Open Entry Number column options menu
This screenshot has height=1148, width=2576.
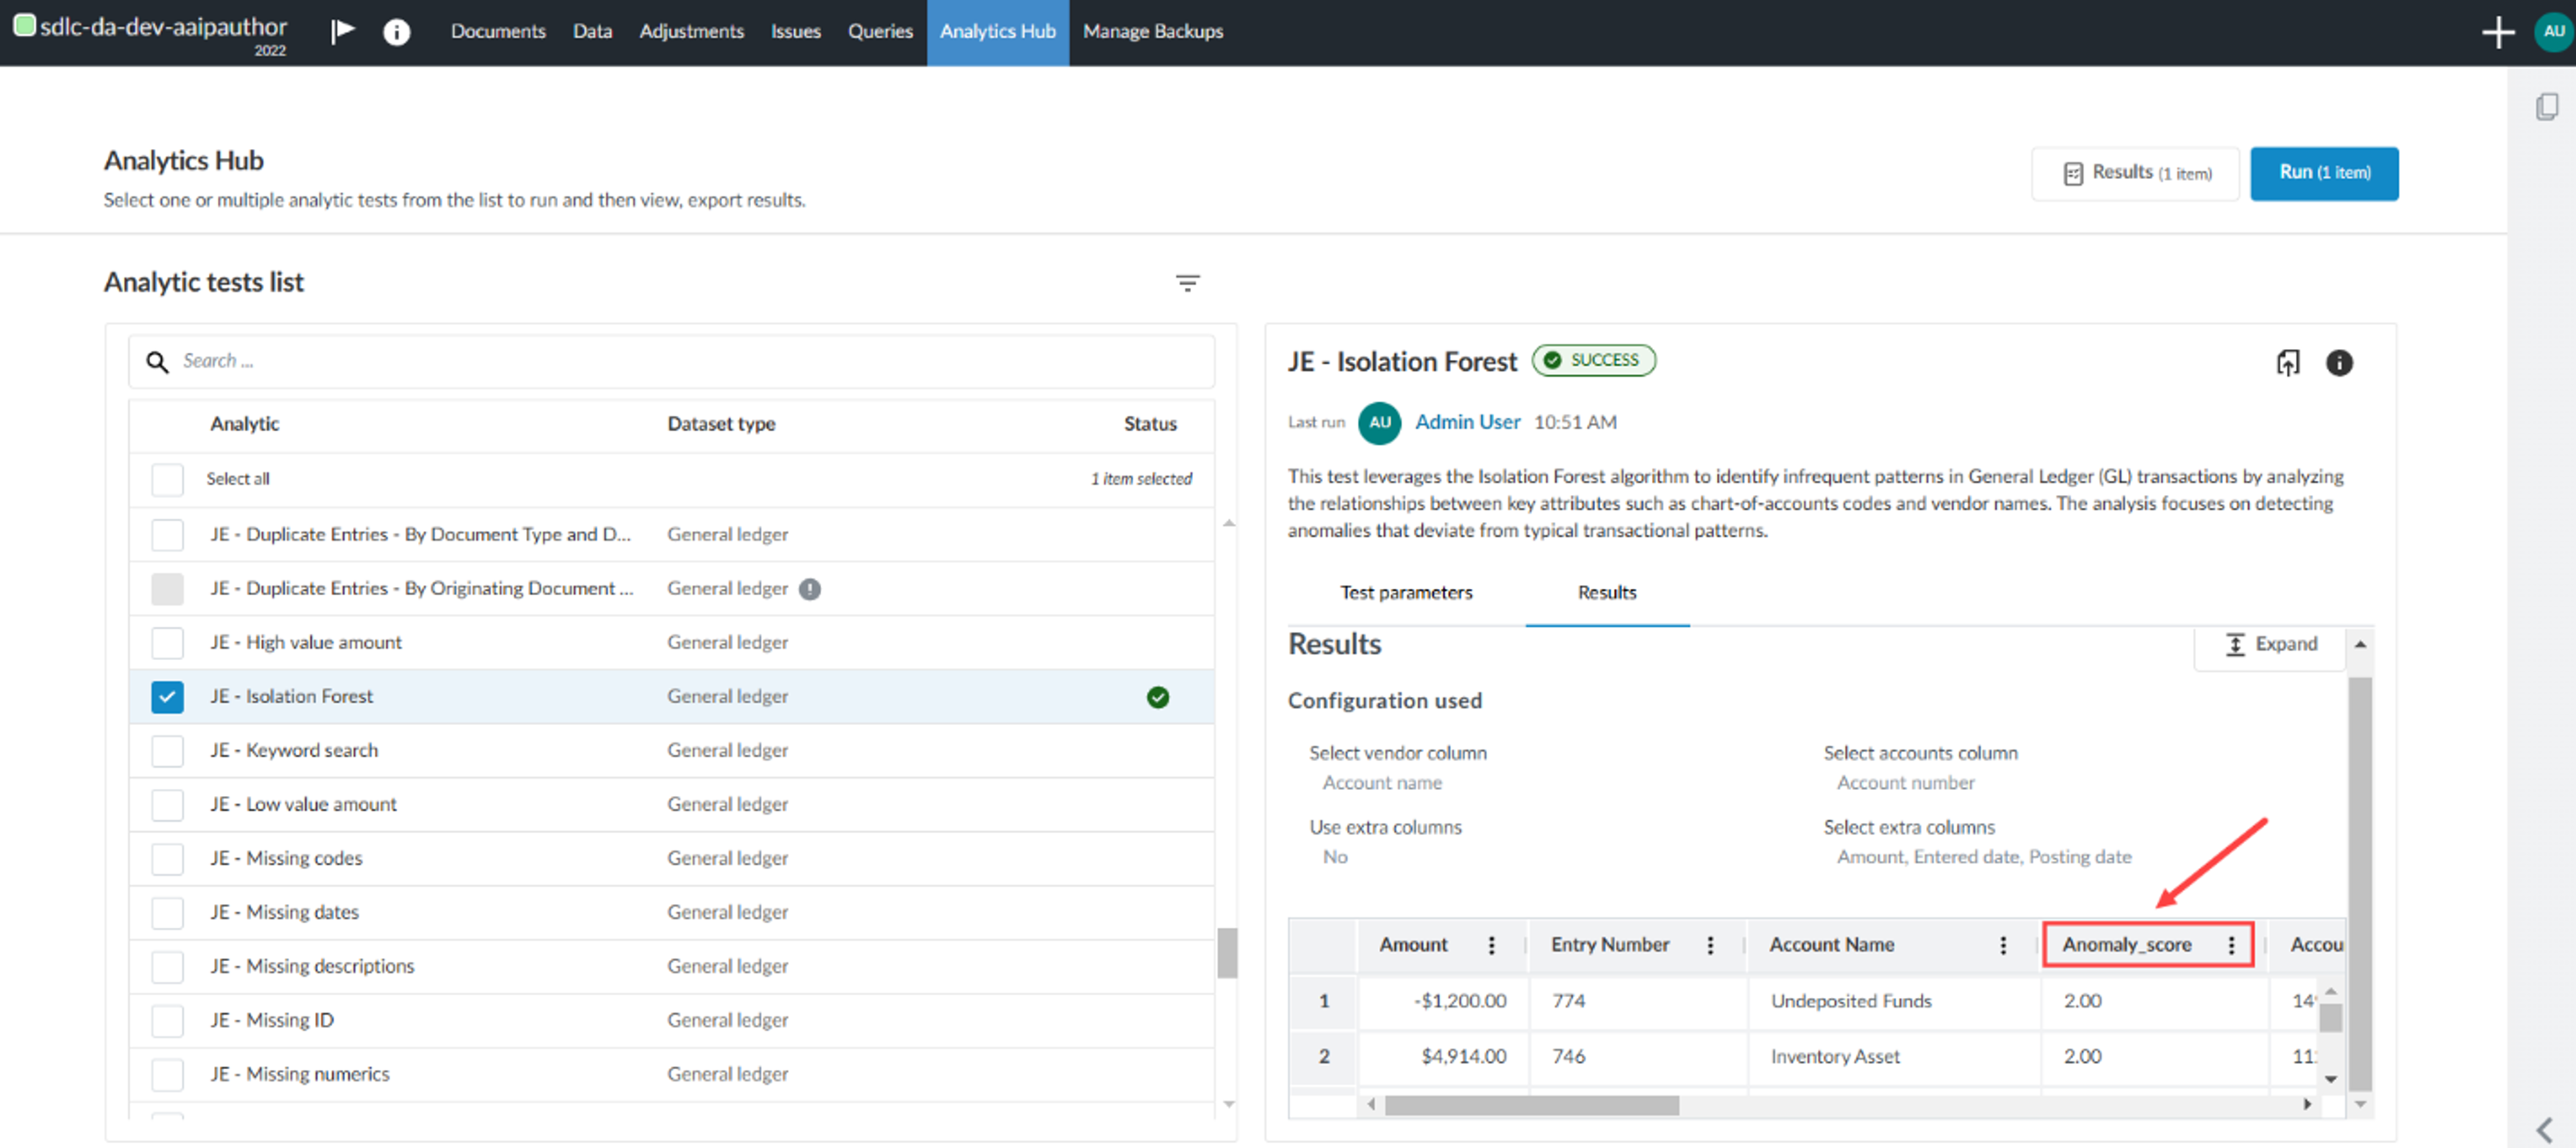pos(1710,945)
